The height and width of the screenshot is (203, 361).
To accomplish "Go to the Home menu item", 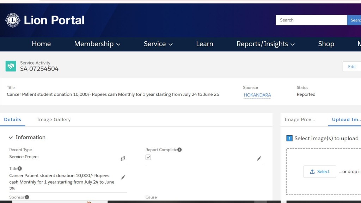I will (x=41, y=44).
